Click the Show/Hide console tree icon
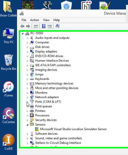Screen dimensions: 128x155 pyautogui.click(x=36, y=26)
